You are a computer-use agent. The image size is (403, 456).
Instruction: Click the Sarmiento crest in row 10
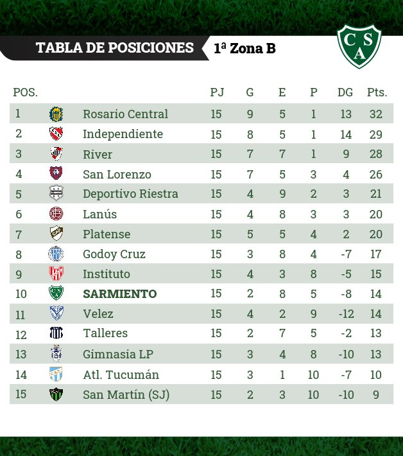click(56, 293)
